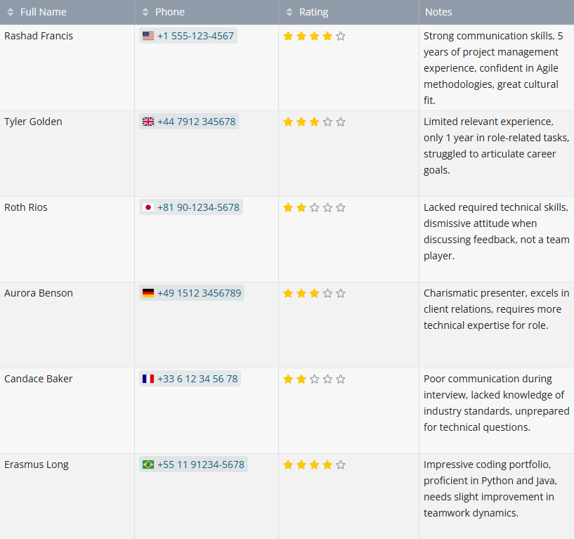This screenshot has width=574, height=539.
Task: Select the Erasmus Long name cell
Action: pos(67,496)
